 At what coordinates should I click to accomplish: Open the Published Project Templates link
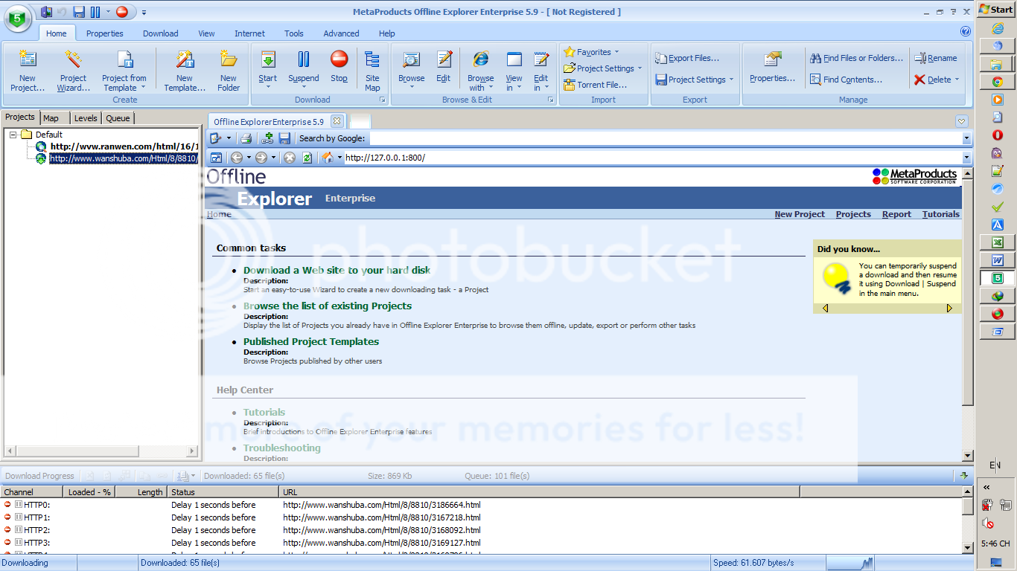(310, 342)
